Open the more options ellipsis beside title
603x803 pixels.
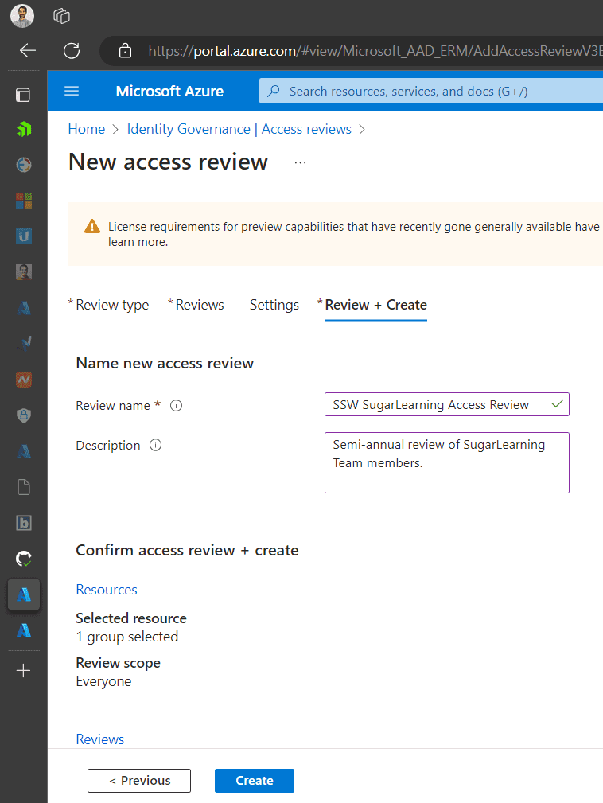pyautogui.click(x=300, y=162)
